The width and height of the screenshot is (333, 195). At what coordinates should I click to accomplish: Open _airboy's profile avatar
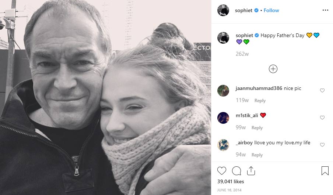point(223,145)
